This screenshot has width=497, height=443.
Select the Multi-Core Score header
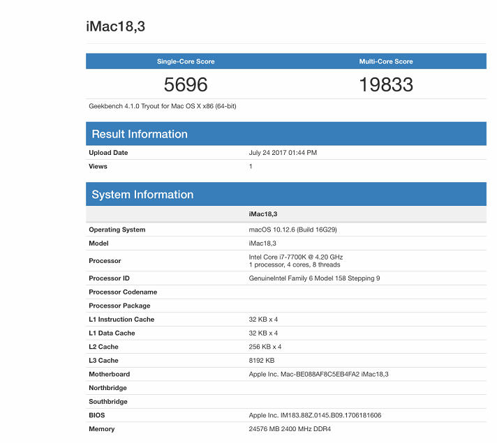pos(386,61)
